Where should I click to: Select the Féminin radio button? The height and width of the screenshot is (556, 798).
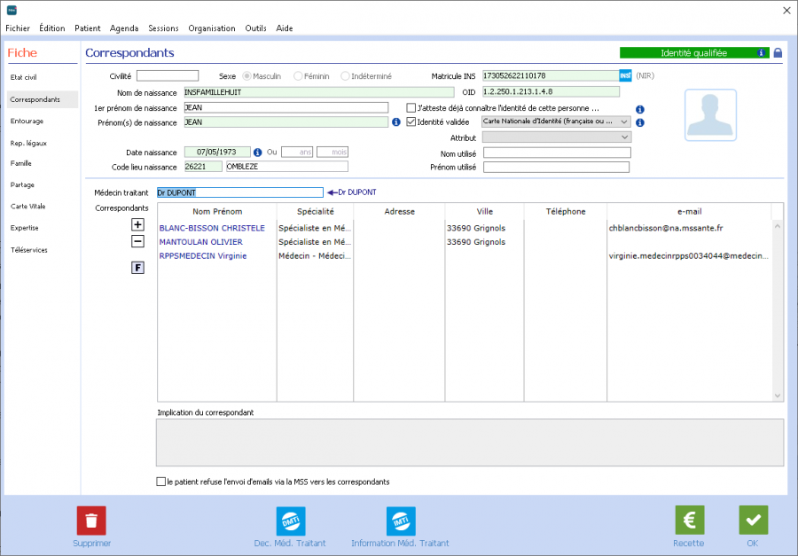coord(298,76)
